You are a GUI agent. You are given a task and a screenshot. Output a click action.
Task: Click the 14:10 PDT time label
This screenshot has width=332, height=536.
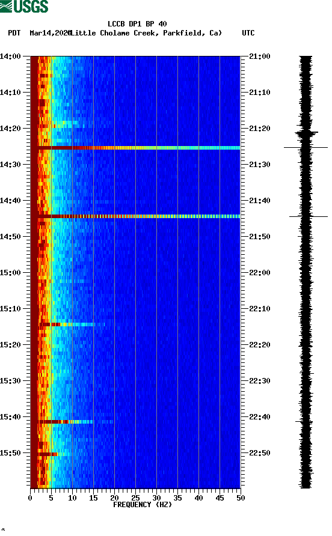click(x=11, y=93)
